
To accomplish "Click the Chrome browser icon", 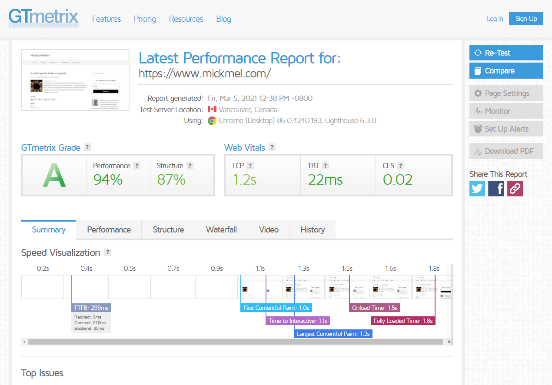I will [x=212, y=121].
